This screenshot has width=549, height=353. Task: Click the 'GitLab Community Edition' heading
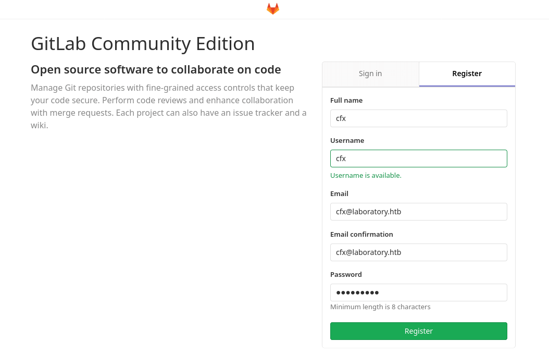pyautogui.click(x=143, y=43)
